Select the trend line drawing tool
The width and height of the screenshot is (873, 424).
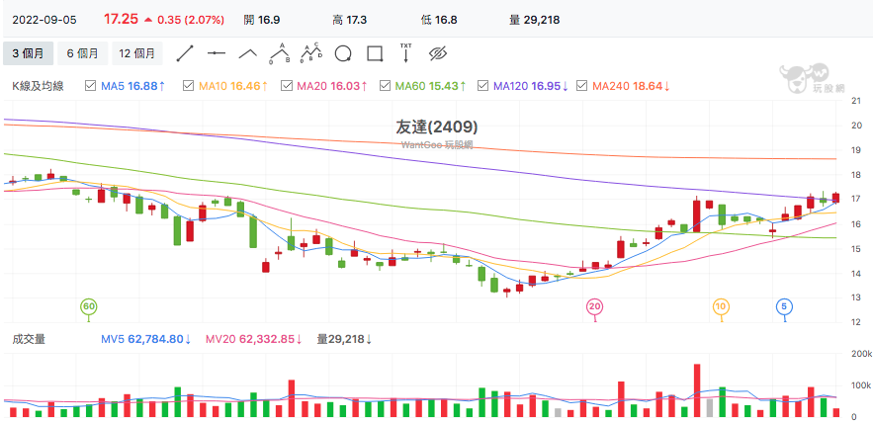(x=184, y=53)
